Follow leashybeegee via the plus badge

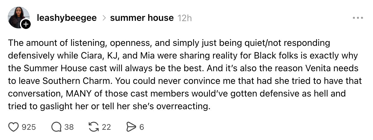click(x=26, y=24)
